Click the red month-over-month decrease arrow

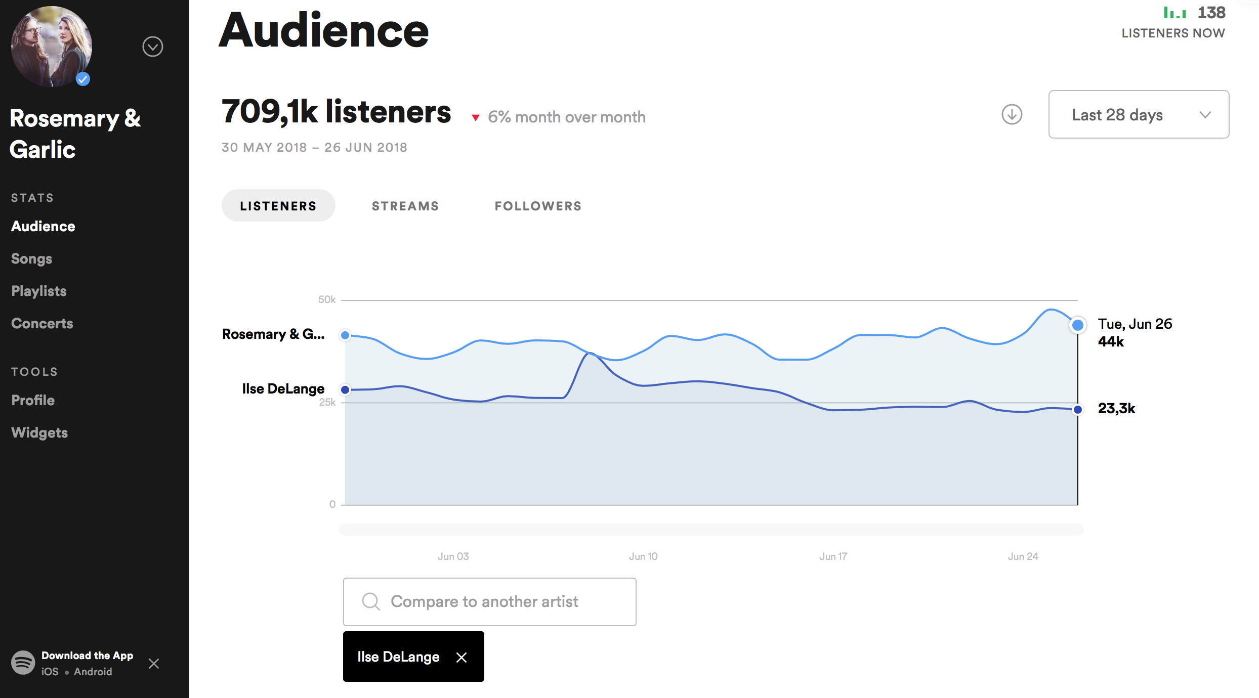(475, 118)
